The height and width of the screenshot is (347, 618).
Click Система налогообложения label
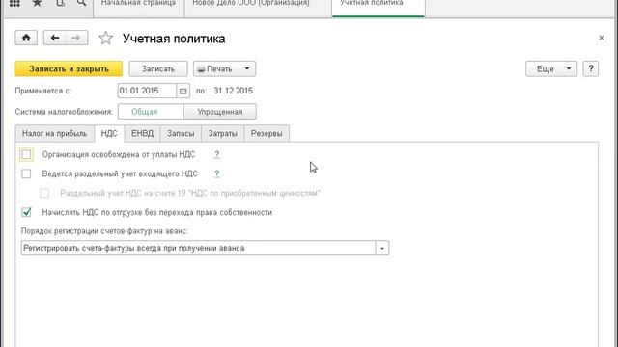pyautogui.click(x=64, y=112)
